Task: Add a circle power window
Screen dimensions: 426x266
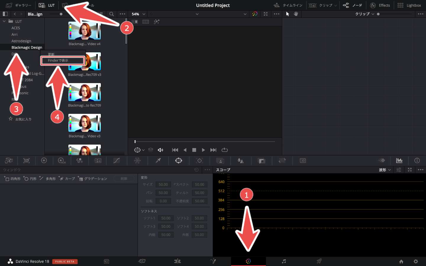Action: [30, 179]
